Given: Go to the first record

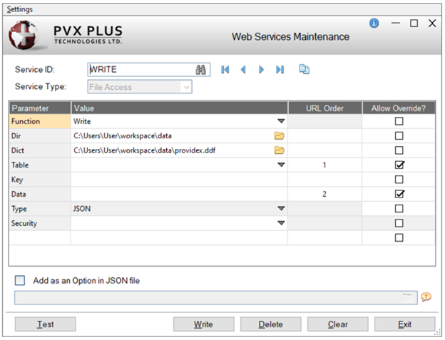Looking at the screenshot, I should pos(225,70).
